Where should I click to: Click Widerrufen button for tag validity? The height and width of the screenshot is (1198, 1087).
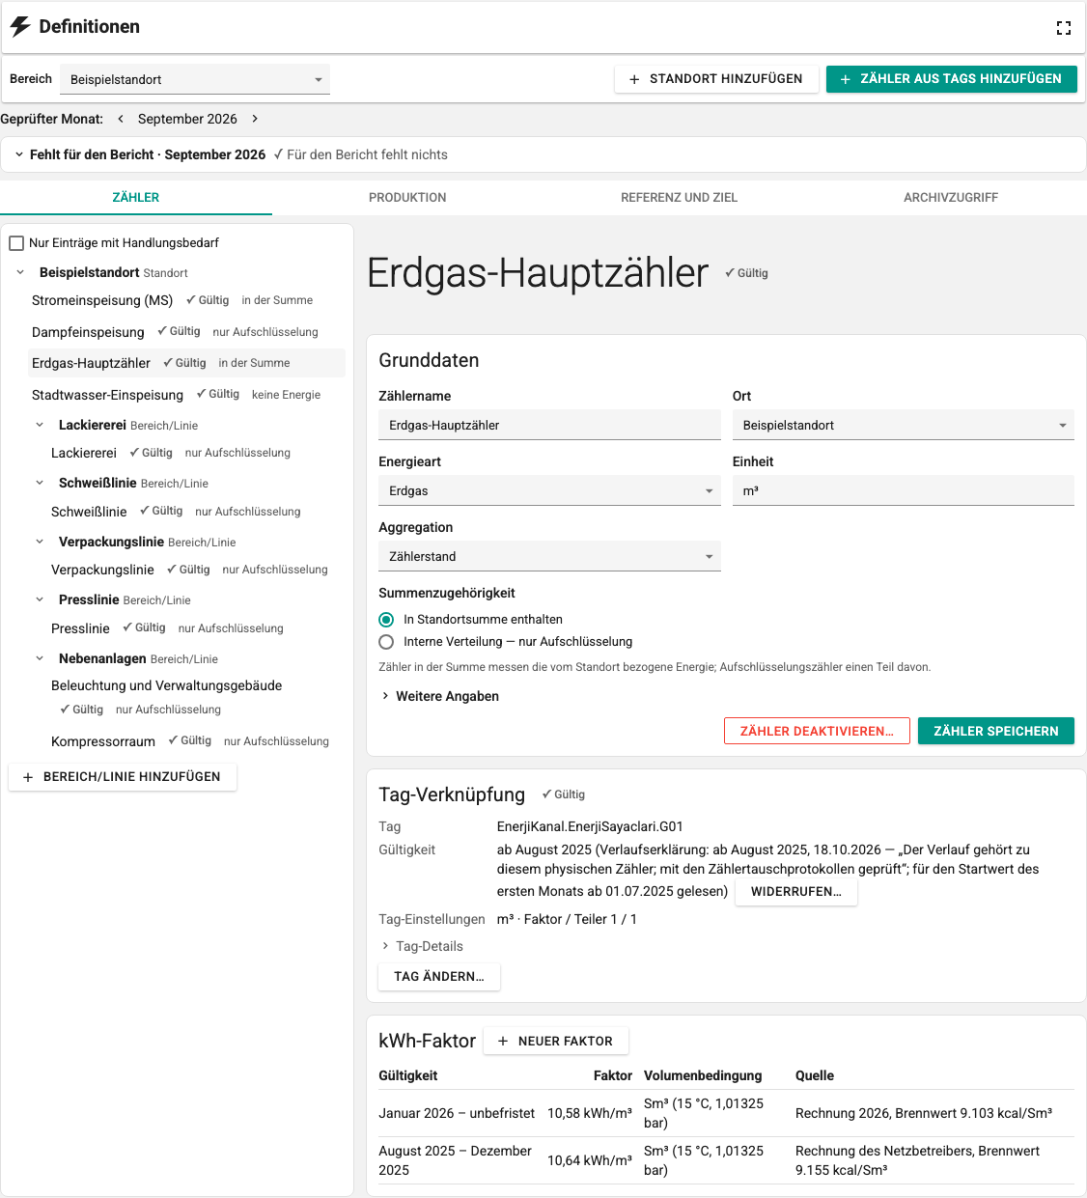click(x=796, y=892)
